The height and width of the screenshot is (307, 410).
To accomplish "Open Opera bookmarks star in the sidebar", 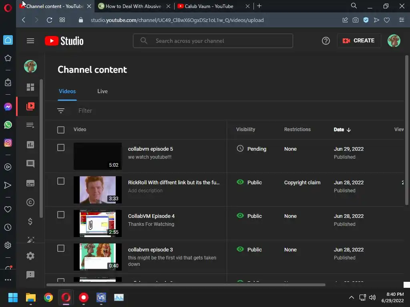I will click(x=8, y=58).
